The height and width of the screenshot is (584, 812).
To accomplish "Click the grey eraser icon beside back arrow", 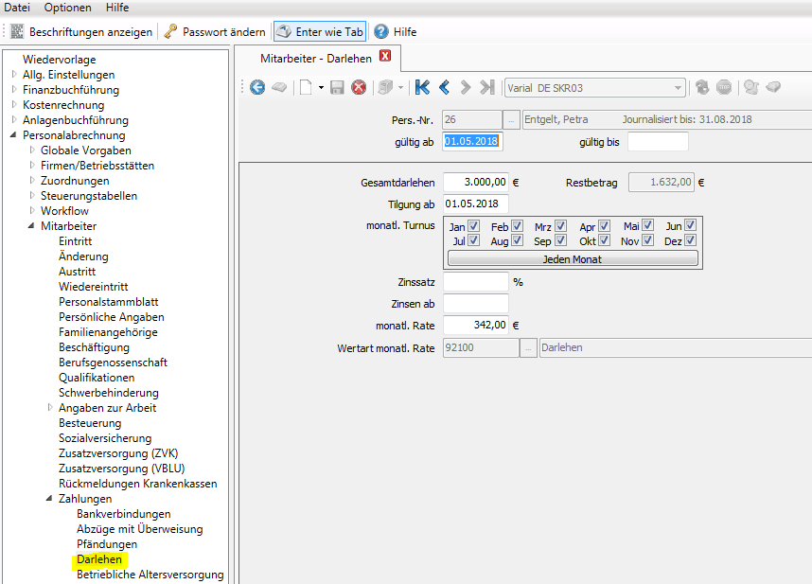I will coord(279,87).
